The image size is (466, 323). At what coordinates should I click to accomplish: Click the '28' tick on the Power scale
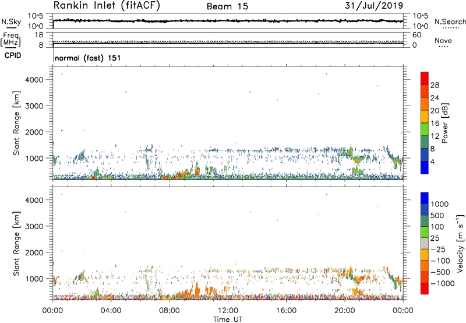435,85
